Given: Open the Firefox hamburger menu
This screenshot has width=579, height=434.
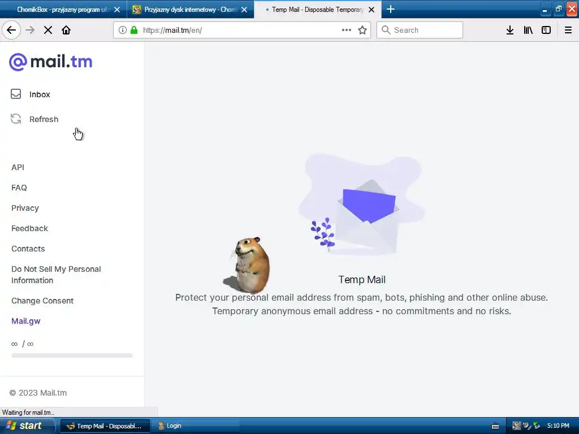Looking at the screenshot, I should click(568, 30).
